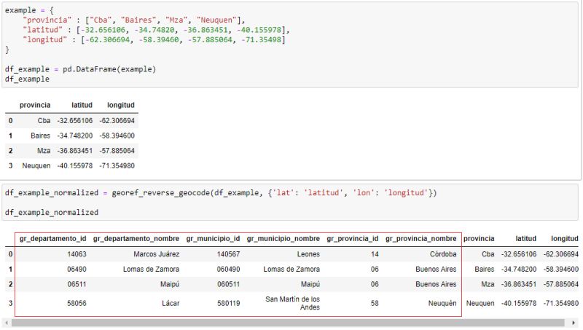Click into the code cell defining the example dictionary
Viewport: 583px width, 330px height.
pyautogui.click(x=290, y=44)
